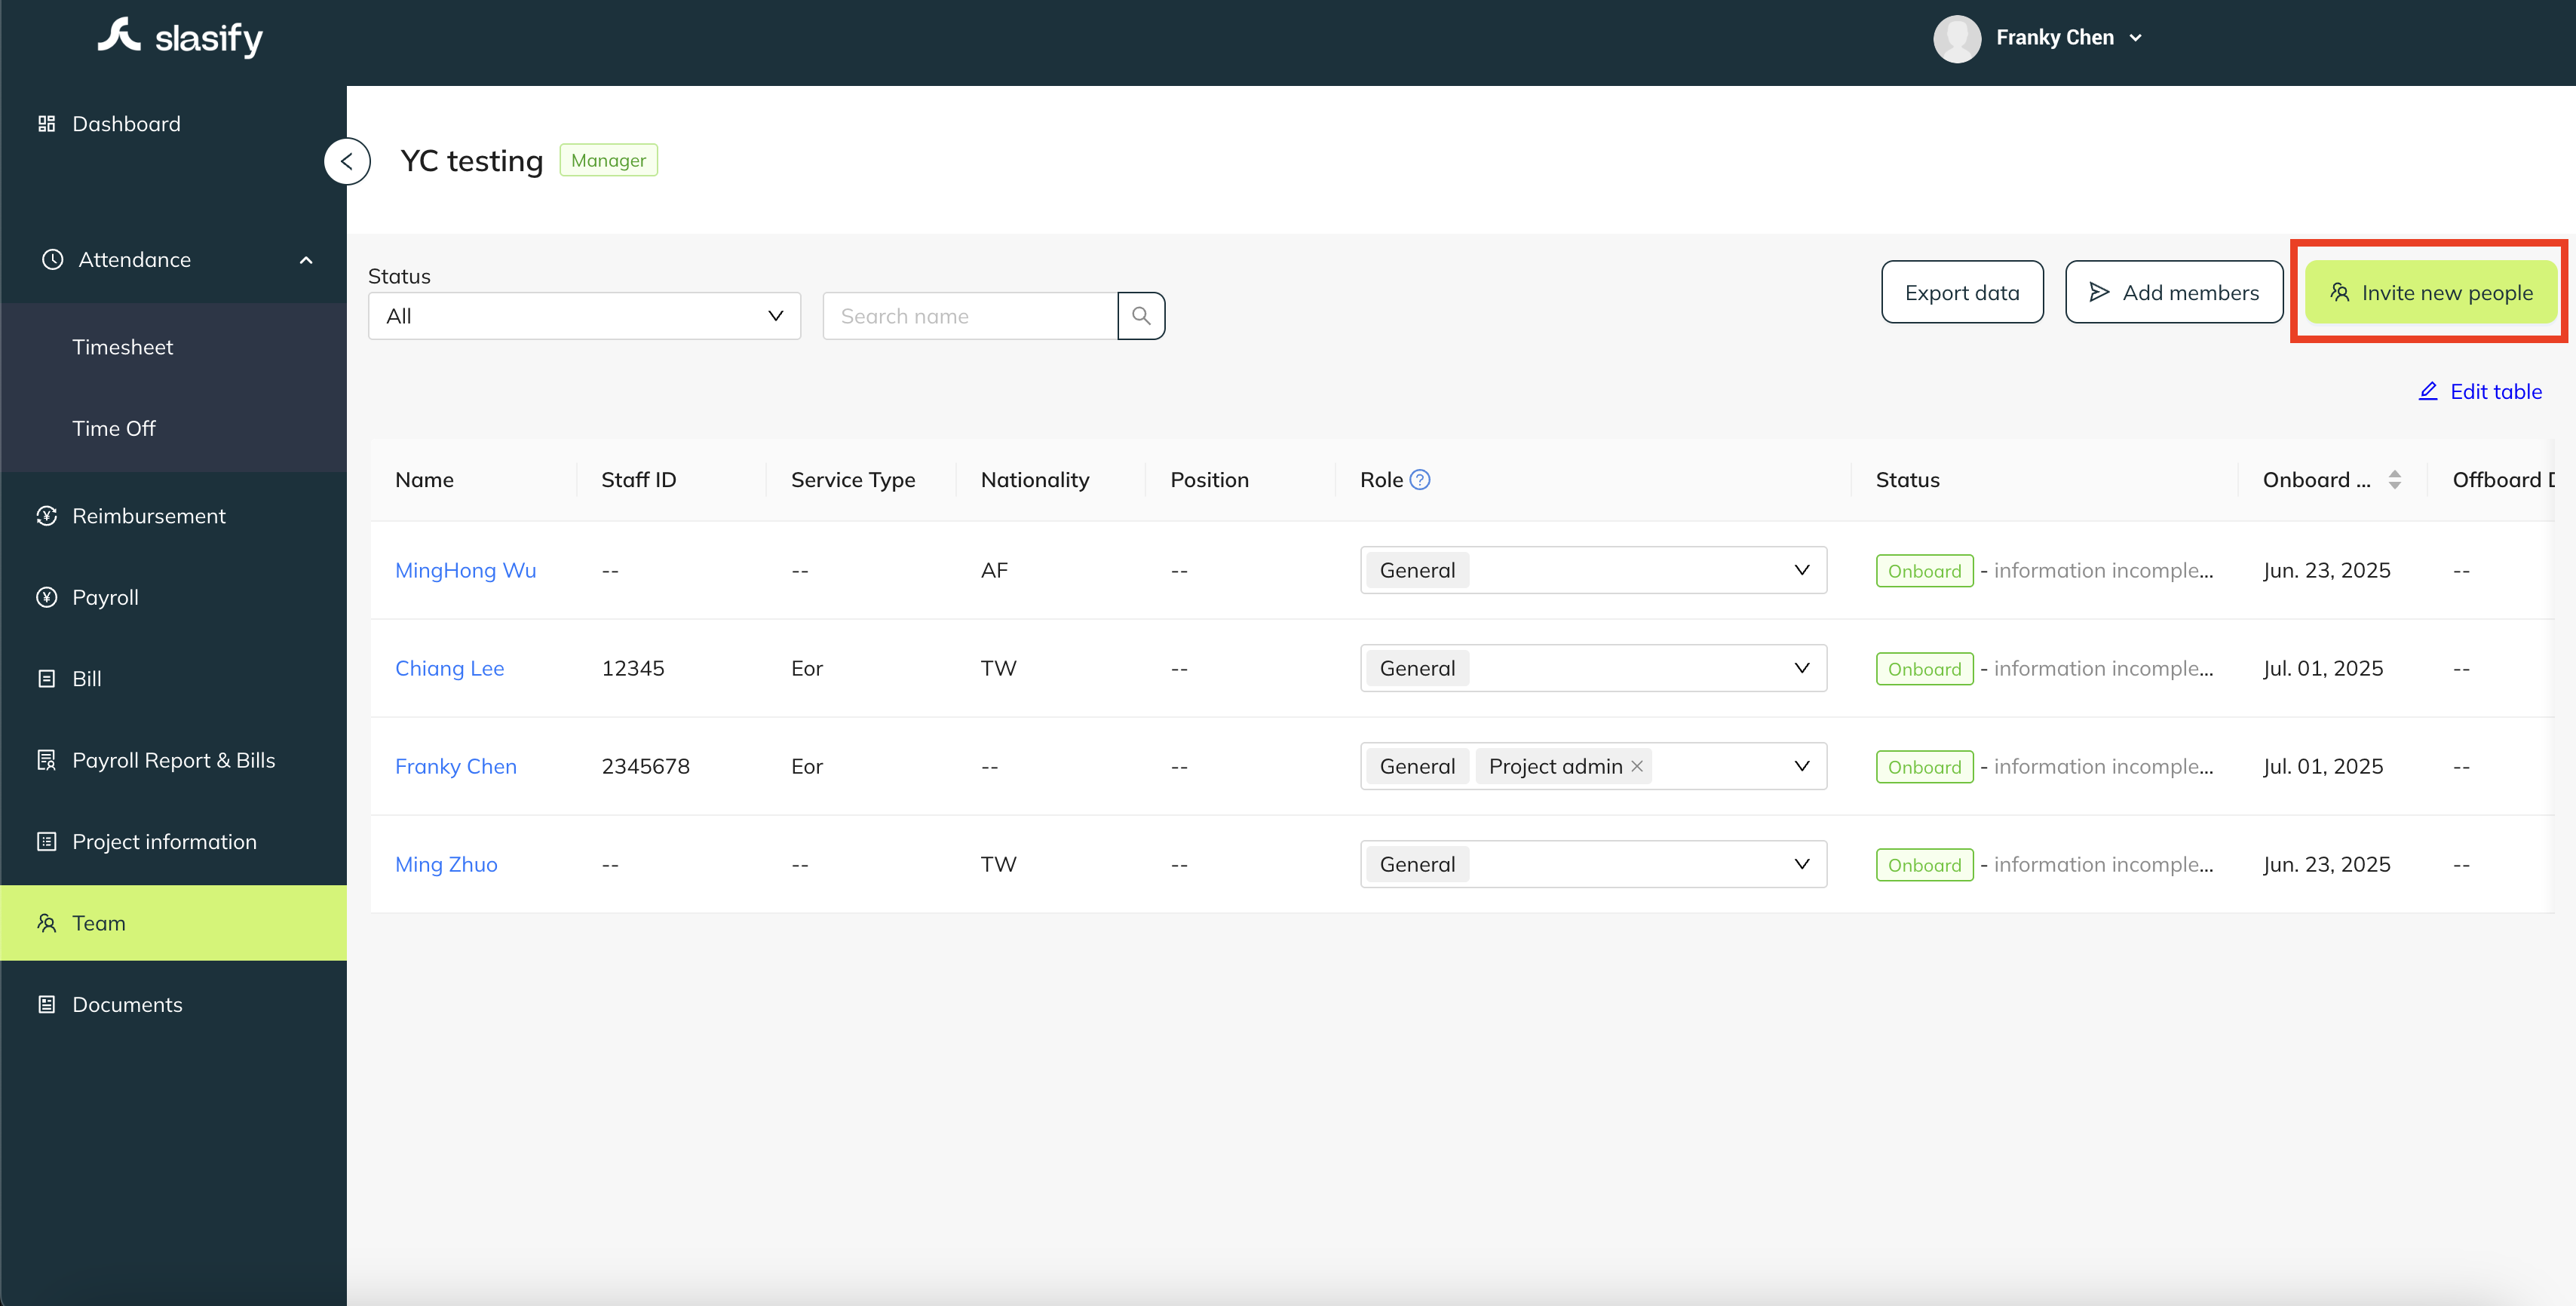Click the Onboard status badge for MingHong Wu
The image size is (2576, 1306).
1924,571
